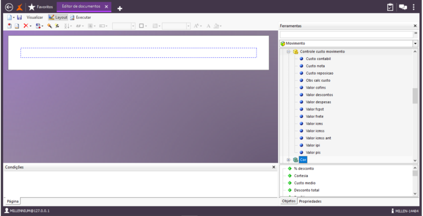Select Custo medio in lower list
This screenshot has height=216, width=423.
click(305, 183)
